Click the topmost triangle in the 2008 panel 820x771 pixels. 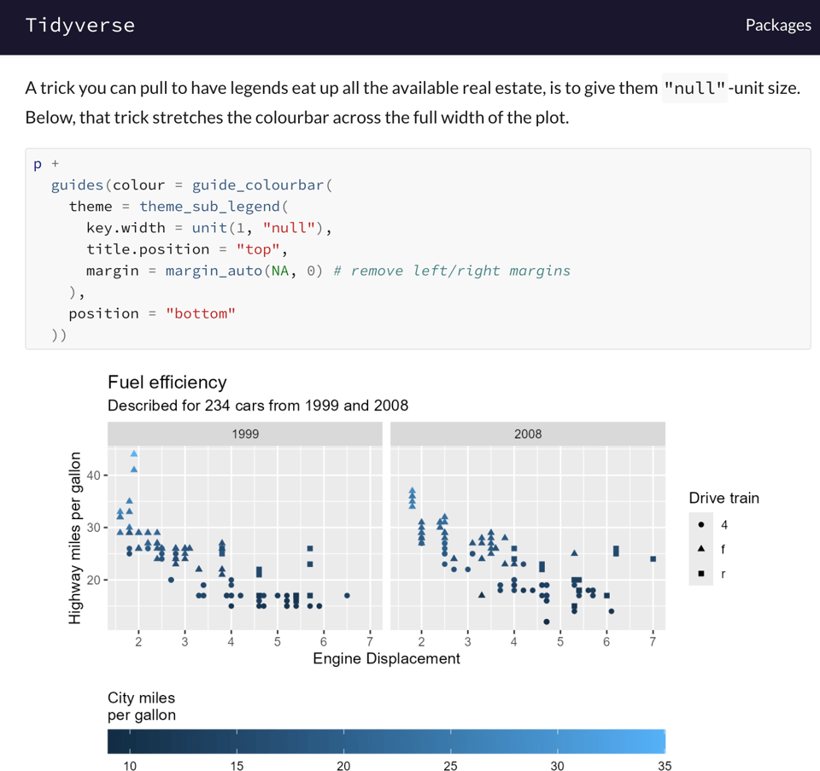click(x=413, y=491)
